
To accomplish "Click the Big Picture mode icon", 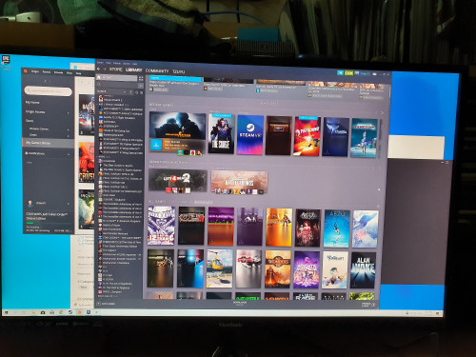I will click(x=375, y=74).
